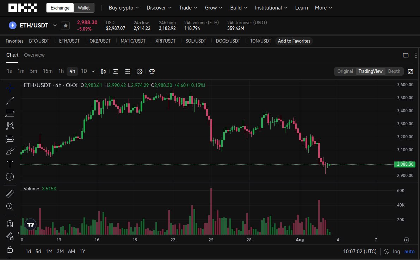Viewport: 420px width, 260px height.
Task: Add ETH/USDT to favorites with star icon
Action: [x=65, y=26]
